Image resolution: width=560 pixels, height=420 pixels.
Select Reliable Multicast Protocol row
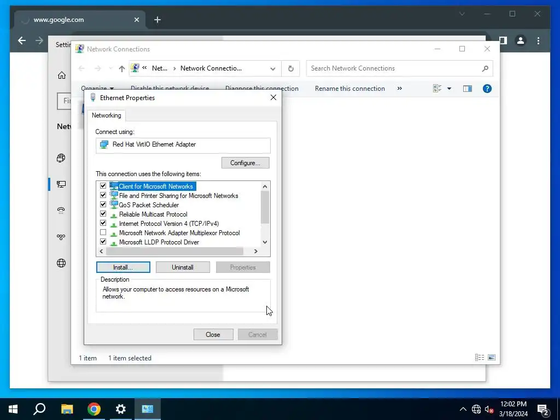pyautogui.click(x=153, y=214)
